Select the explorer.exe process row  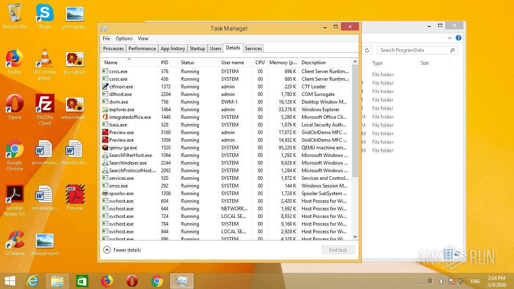tap(226, 110)
